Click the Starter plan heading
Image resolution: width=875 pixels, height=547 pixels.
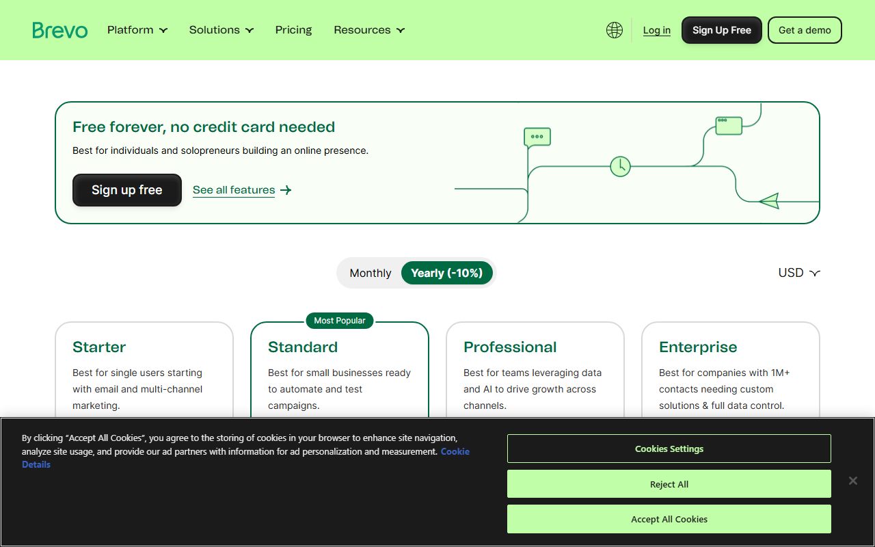pyautogui.click(x=99, y=347)
